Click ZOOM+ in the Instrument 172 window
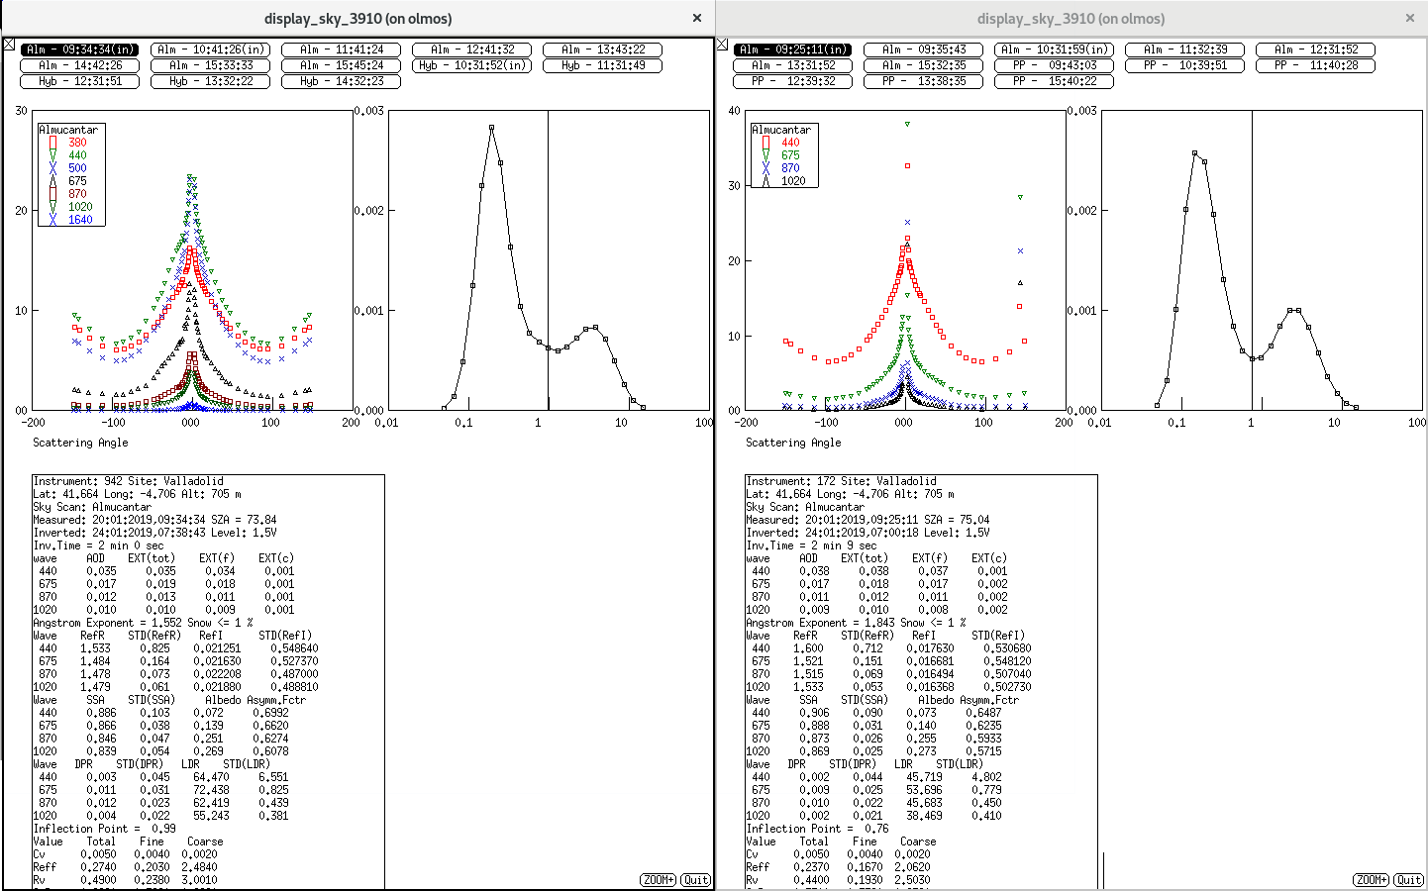The height and width of the screenshot is (891, 1428). (x=1372, y=880)
